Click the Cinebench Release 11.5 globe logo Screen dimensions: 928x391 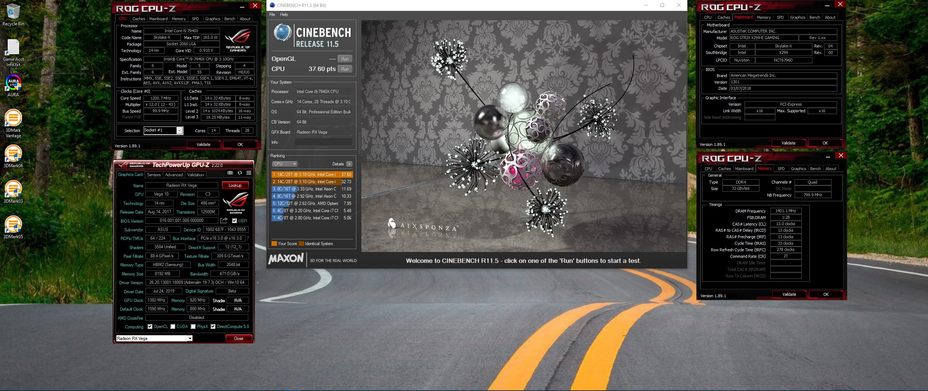(283, 32)
